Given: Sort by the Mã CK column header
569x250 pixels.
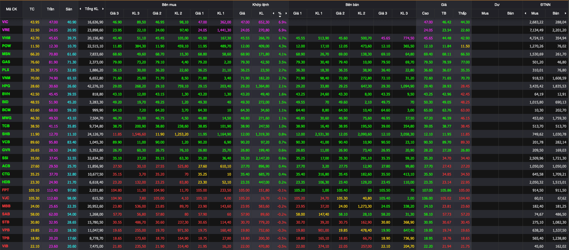Looking at the screenshot, I should 11,9.
